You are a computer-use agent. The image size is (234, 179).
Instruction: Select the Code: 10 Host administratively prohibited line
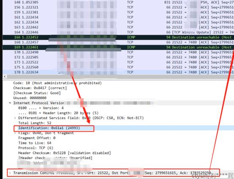57,83
